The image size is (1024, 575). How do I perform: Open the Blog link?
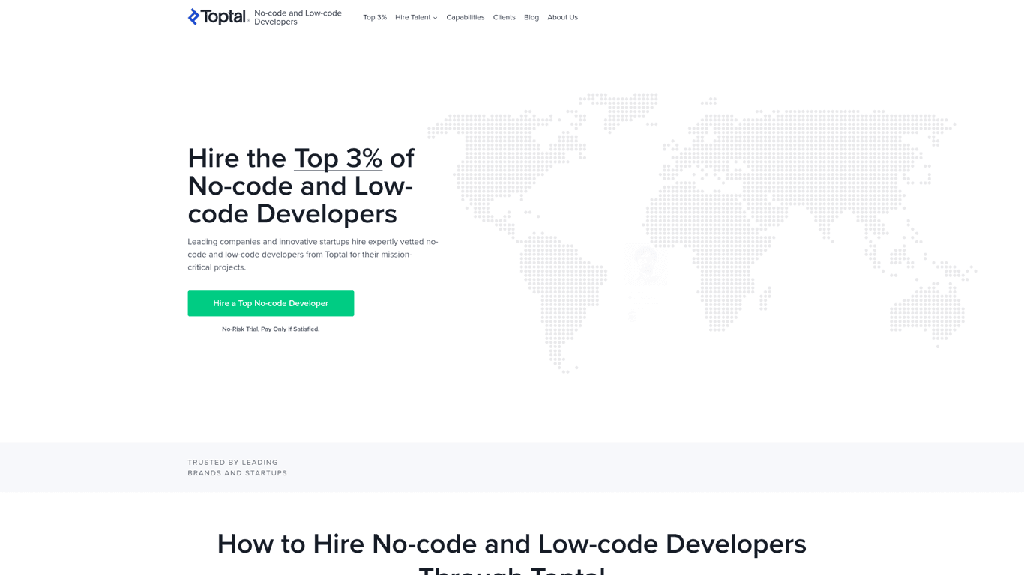tap(531, 17)
